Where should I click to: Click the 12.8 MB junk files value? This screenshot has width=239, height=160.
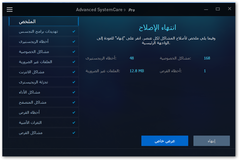pyautogui.click(x=137, y=71)
